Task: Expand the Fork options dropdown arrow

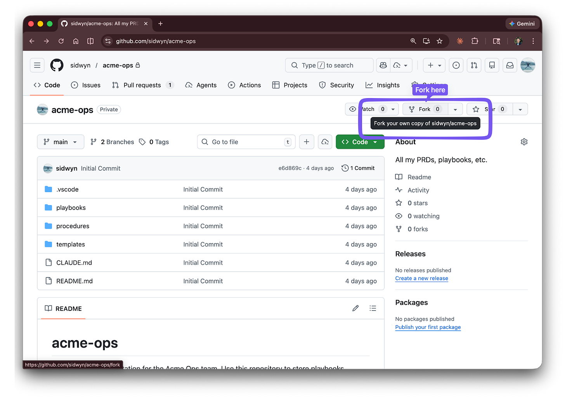Action: point(455,109)
